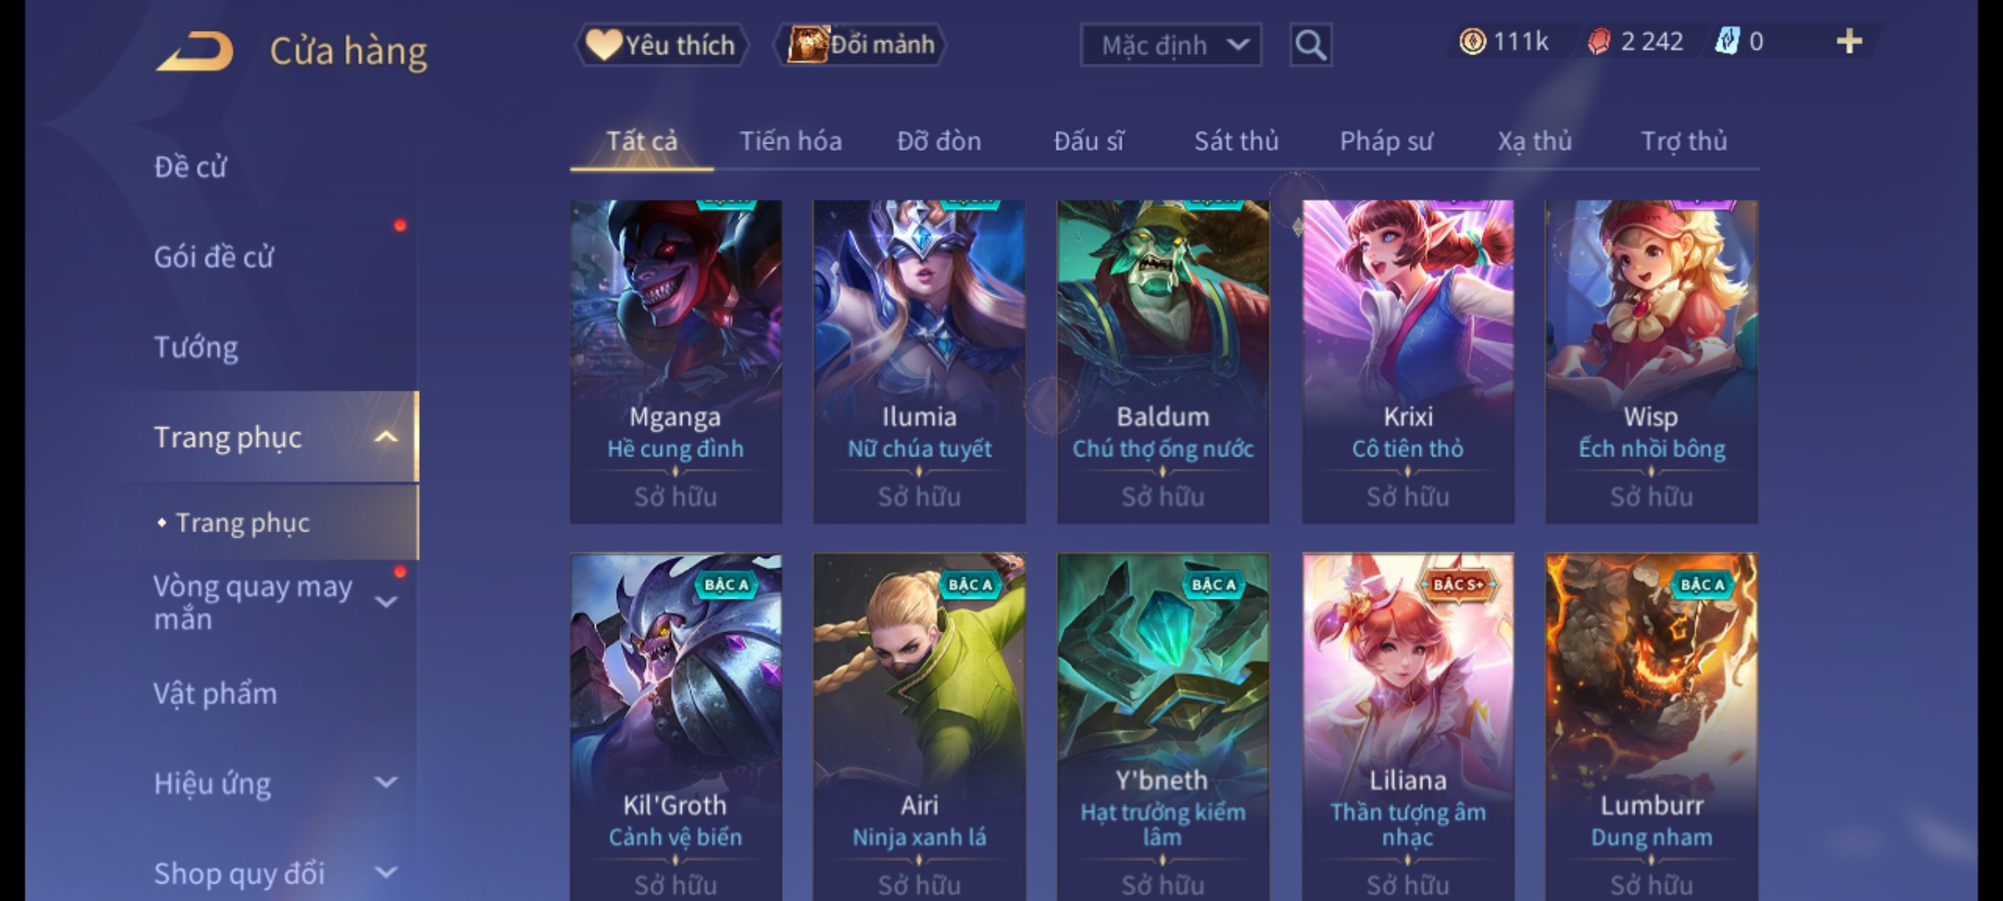Tap the golden back arrow icon
This screenshot has height=901, width=2003.
click(194, 52)
